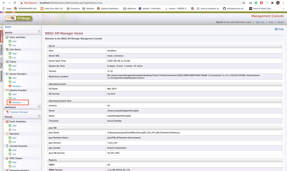Click Users and Roles icon

7,37
